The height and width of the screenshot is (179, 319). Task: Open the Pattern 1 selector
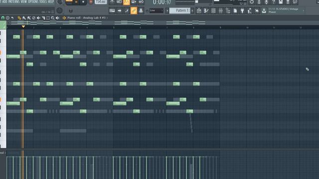(180, 10)
